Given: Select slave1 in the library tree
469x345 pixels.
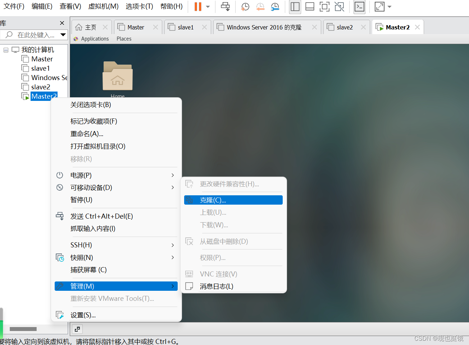Looking at the screenshot, I should click(x=40, y=68).
